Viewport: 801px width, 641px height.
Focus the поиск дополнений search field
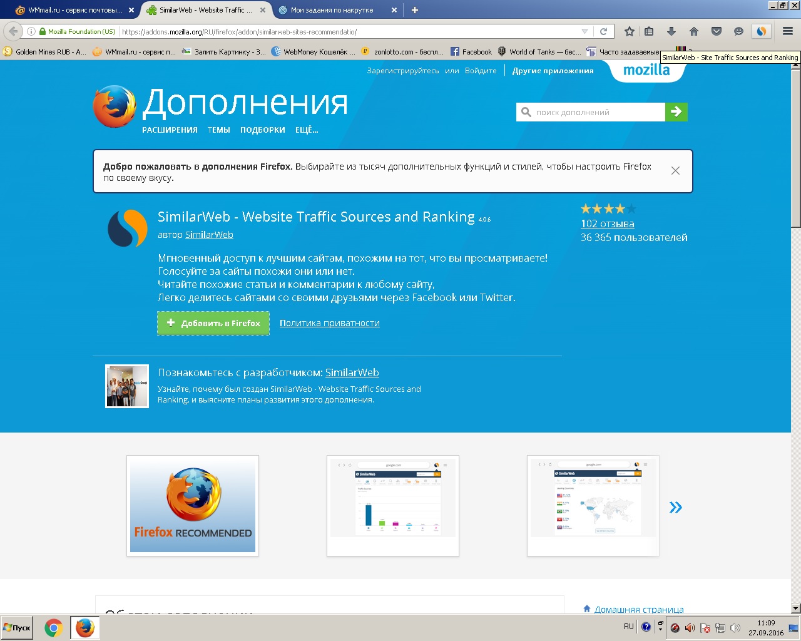(x=591, y=112)
